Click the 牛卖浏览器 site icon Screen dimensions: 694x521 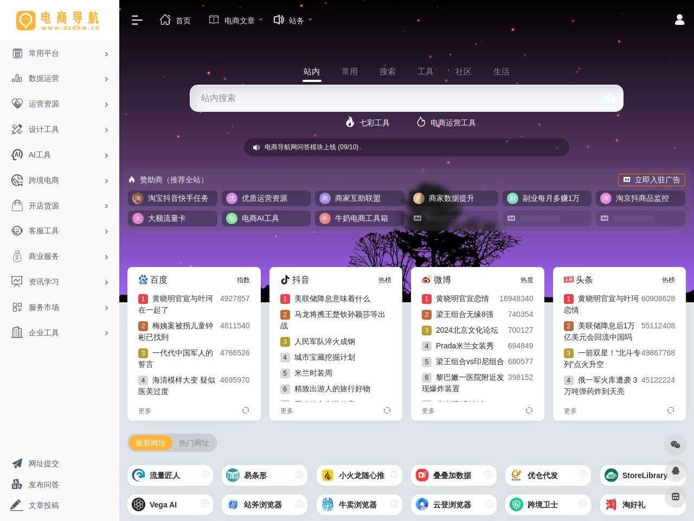point(327,505)
